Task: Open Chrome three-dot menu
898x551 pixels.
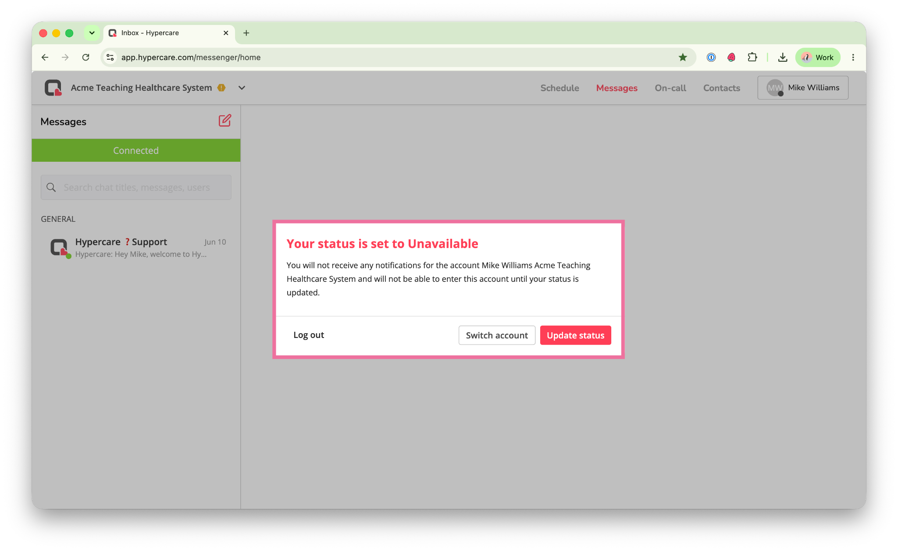Action: click(x=853, y=57)
